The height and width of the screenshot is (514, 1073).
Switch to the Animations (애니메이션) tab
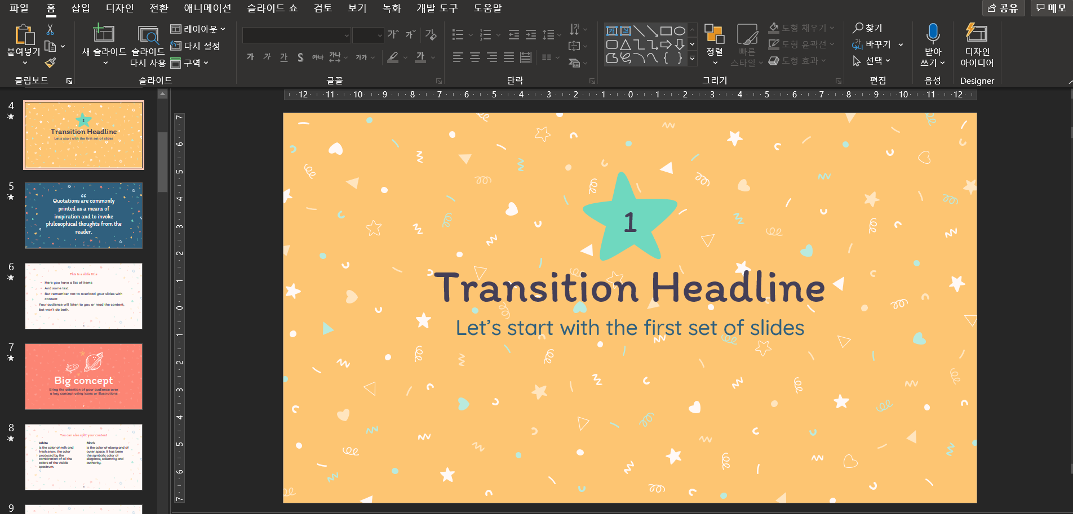[207, 8]
